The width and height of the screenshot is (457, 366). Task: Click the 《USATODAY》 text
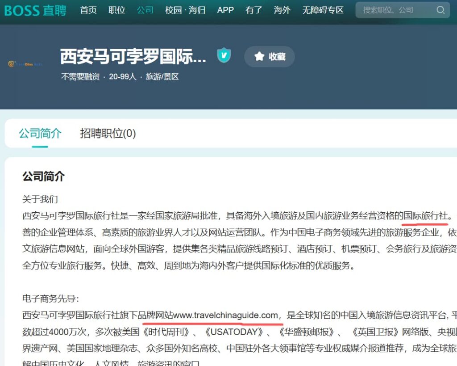click(235, 332)
